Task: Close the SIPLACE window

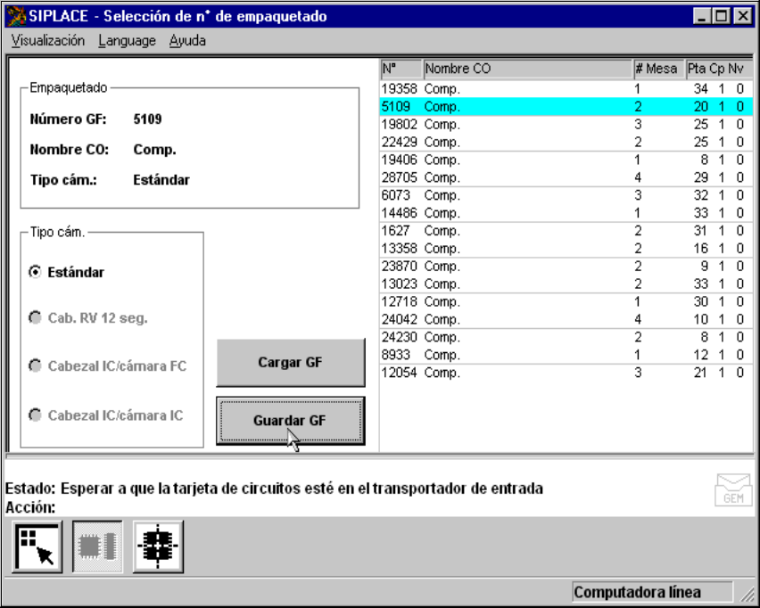Action: point(743,16)
